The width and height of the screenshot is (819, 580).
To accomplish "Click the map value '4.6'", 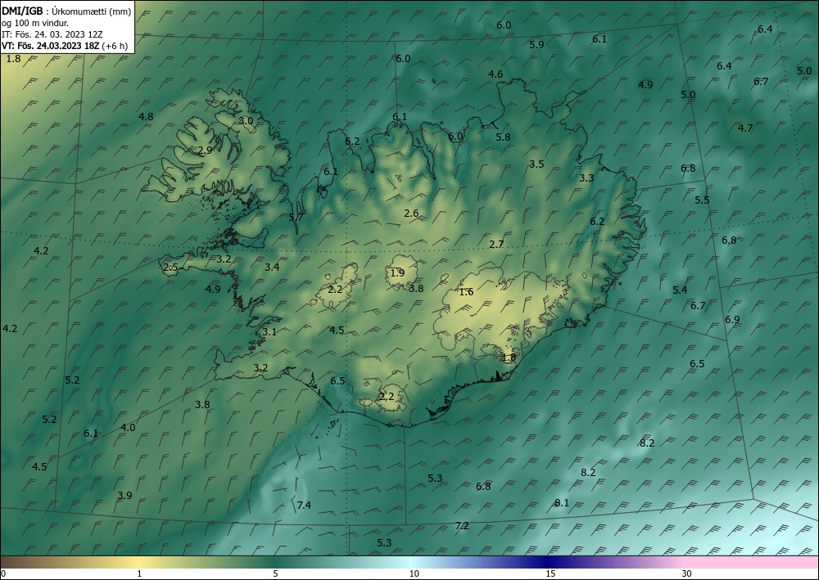I will (495, 74).
